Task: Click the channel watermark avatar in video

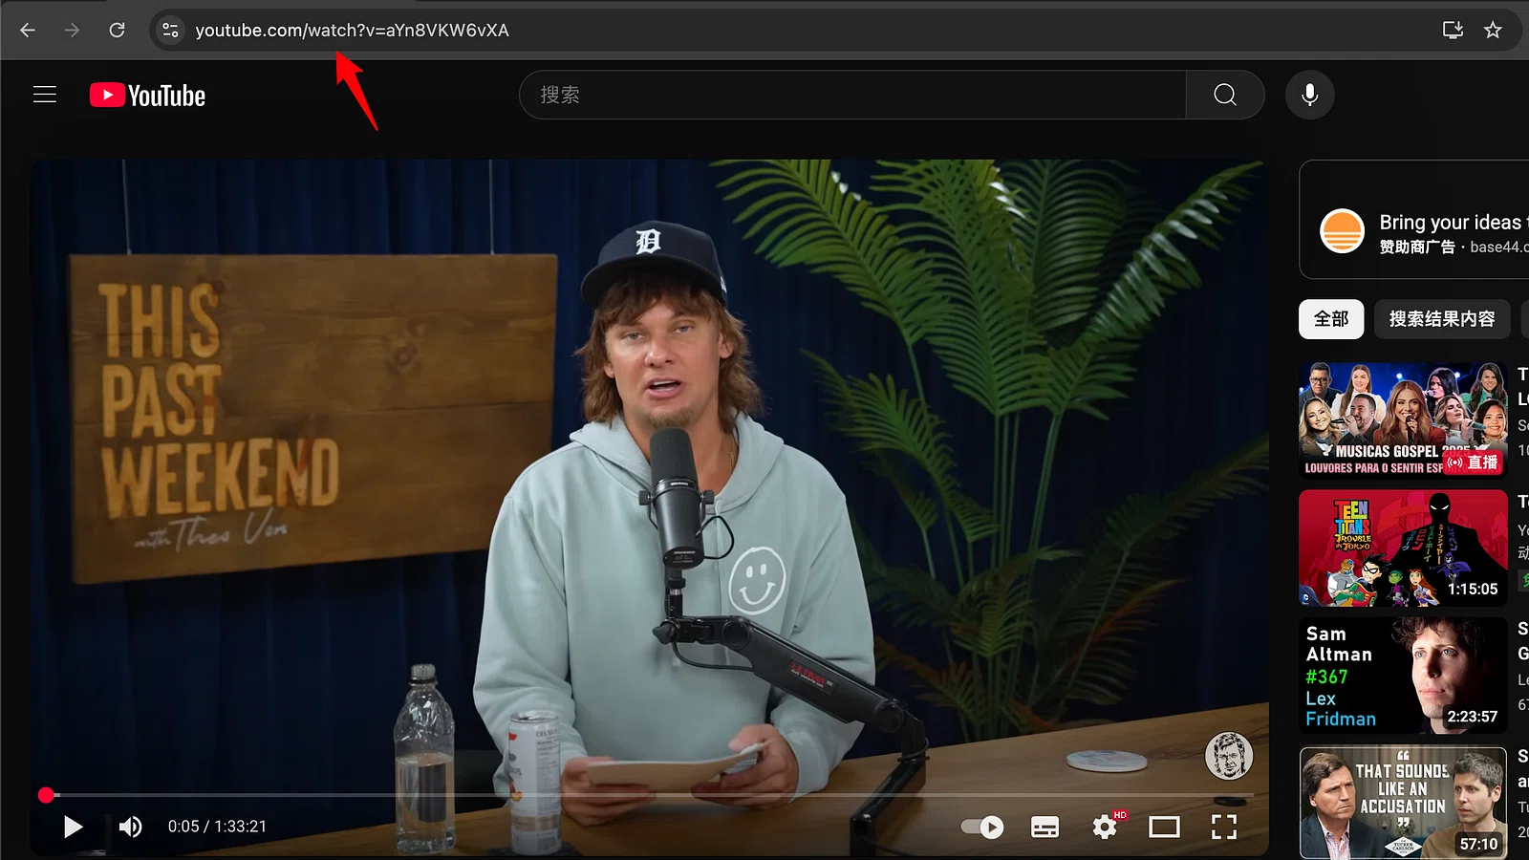Action: pos(1229,756)
